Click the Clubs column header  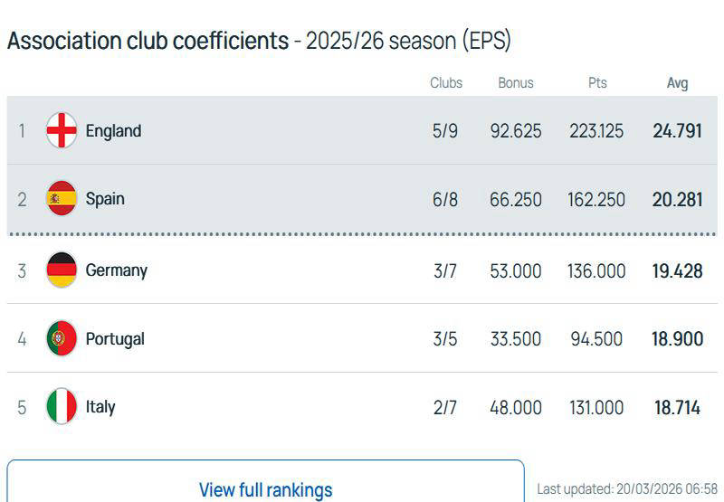445,82
